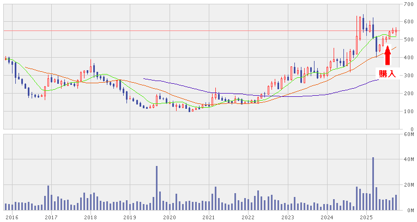Click the 20M volume axis label

[408, 184]
